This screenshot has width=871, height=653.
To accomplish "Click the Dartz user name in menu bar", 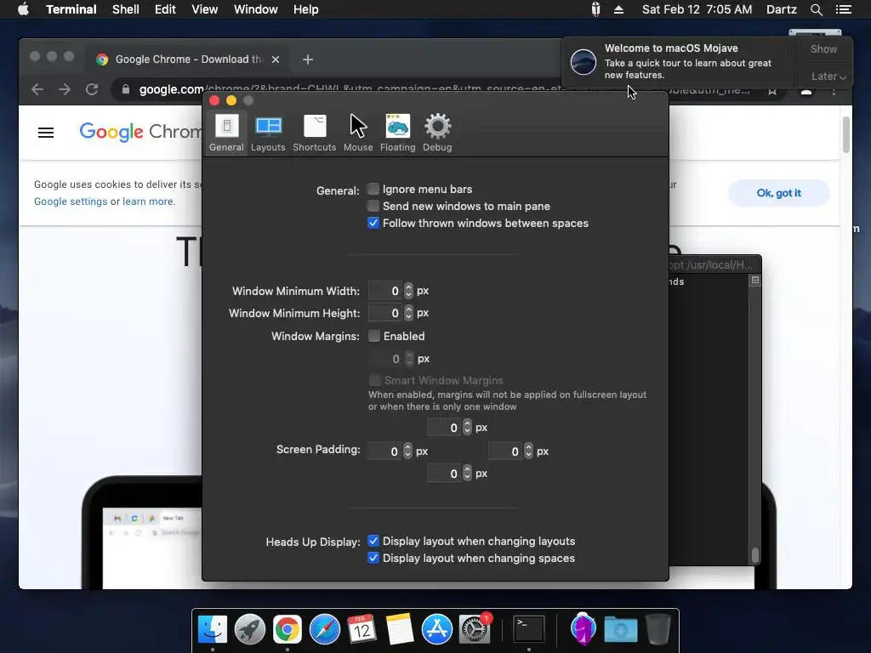I will 781,9.
